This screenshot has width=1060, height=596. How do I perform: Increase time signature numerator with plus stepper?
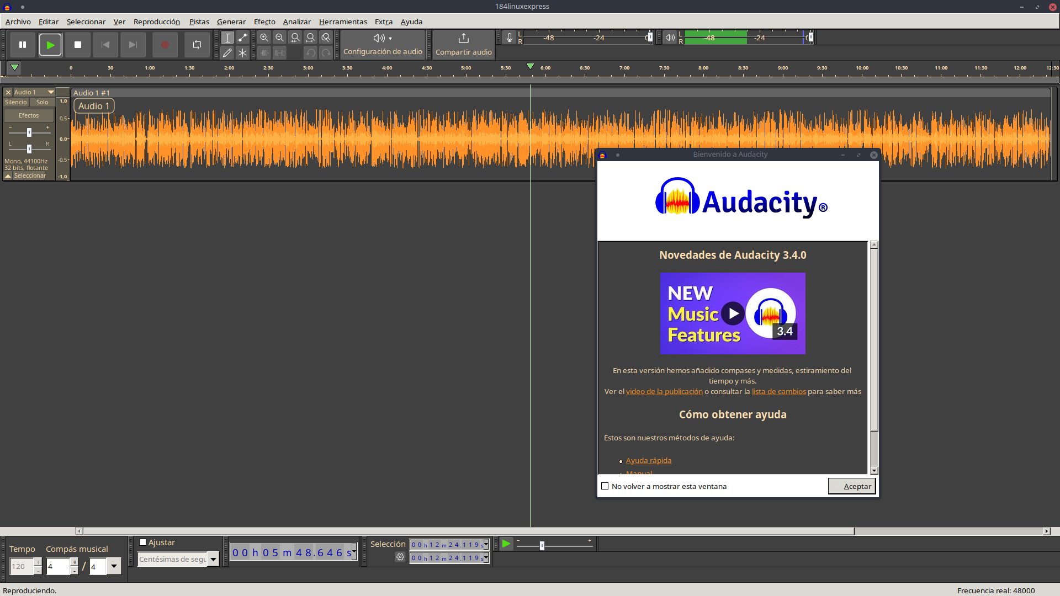(x=75, y=562)
